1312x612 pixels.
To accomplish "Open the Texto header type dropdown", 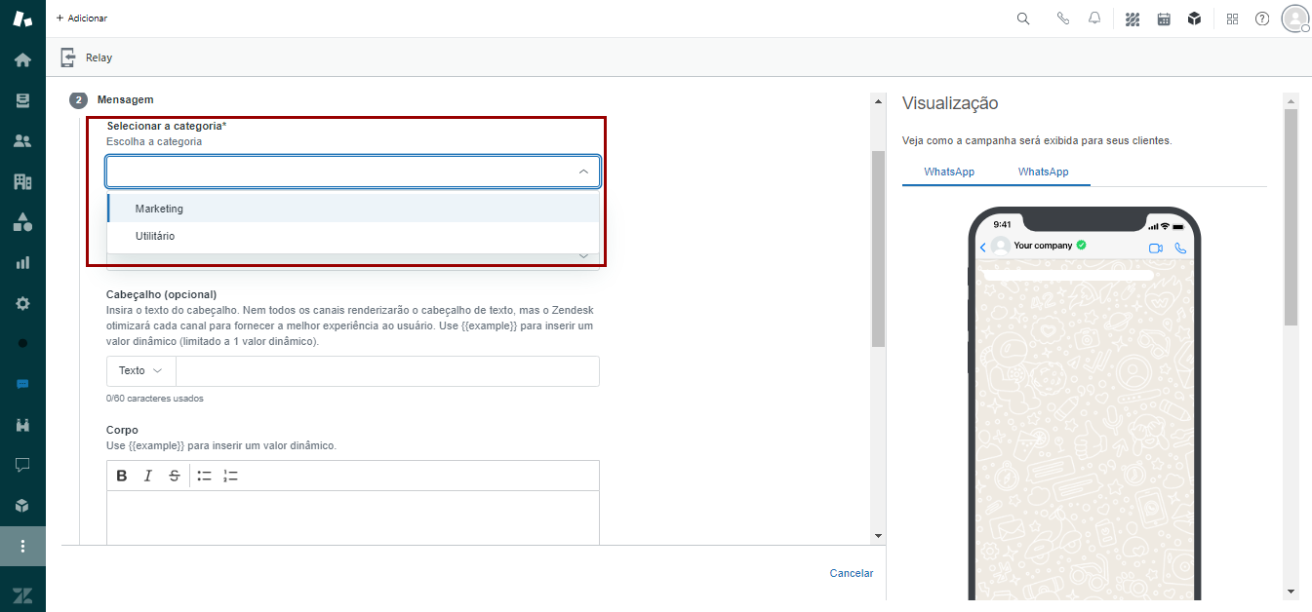I will (x=140, y=371).
